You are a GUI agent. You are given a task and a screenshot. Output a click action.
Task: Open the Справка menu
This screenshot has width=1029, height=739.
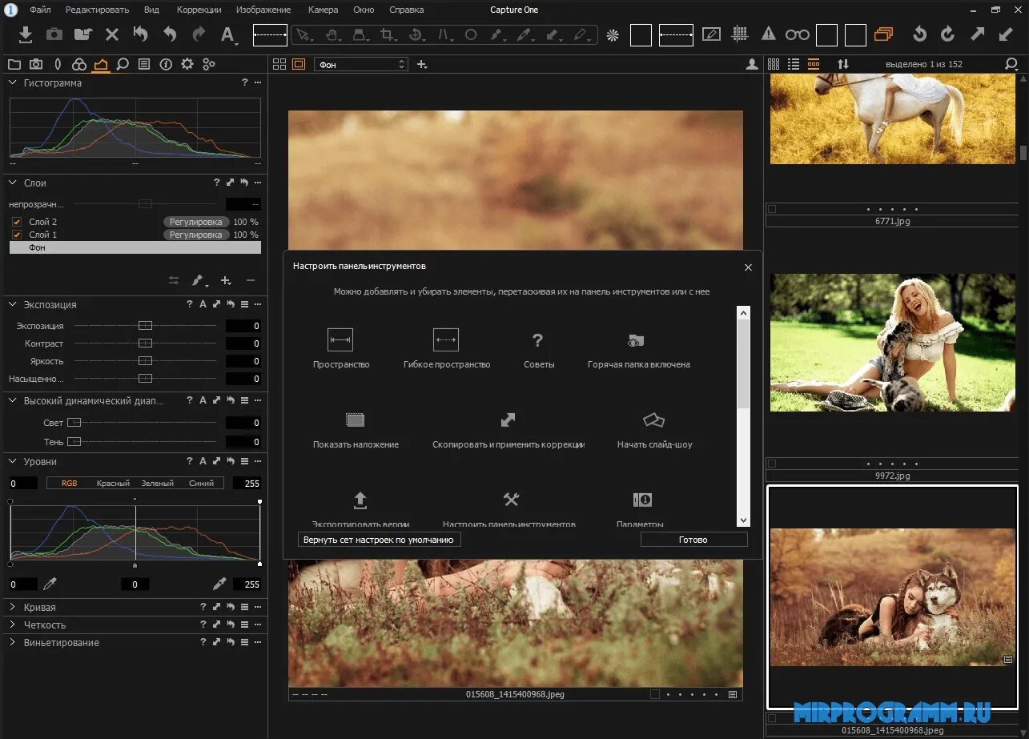pyautogui.click(x=407, y=10)
